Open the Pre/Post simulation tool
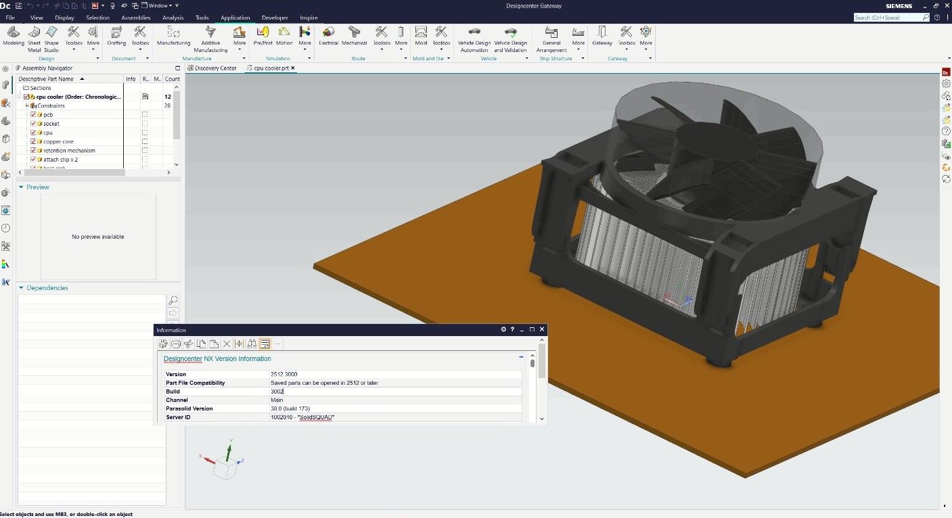The image size is (952, 518). pos(262,37)
